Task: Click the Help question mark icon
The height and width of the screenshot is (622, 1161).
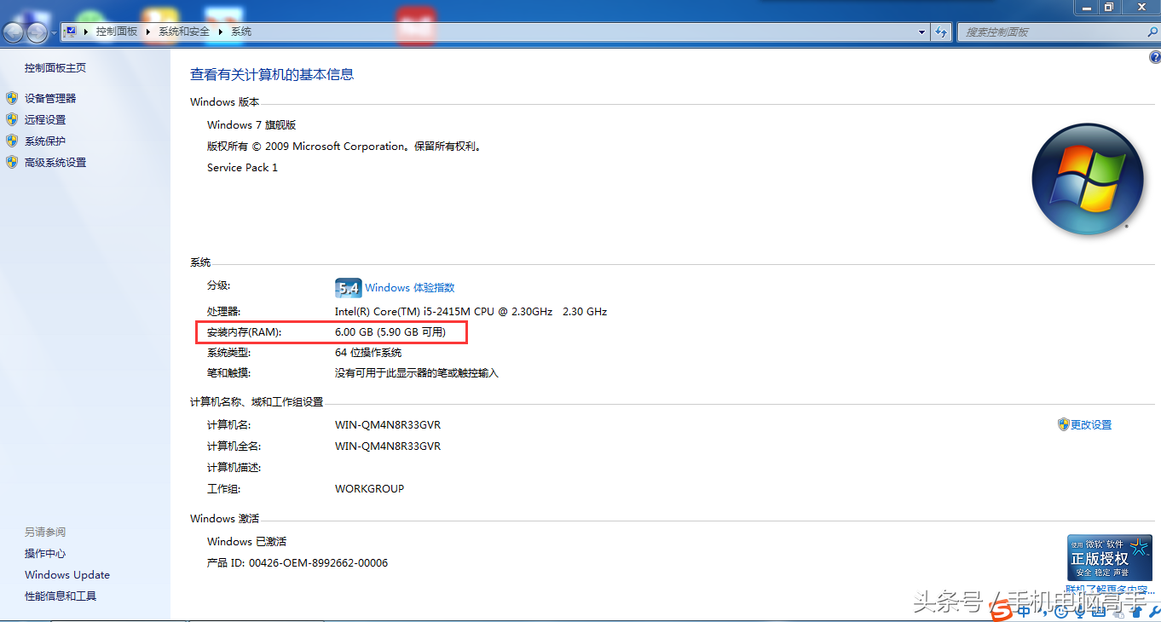Action: point(1156,56)
